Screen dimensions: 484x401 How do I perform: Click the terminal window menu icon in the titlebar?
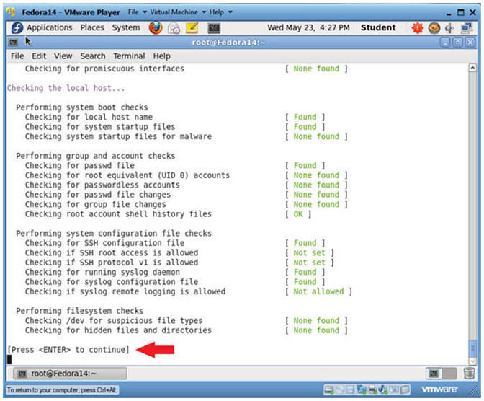(x=13, y=43)
